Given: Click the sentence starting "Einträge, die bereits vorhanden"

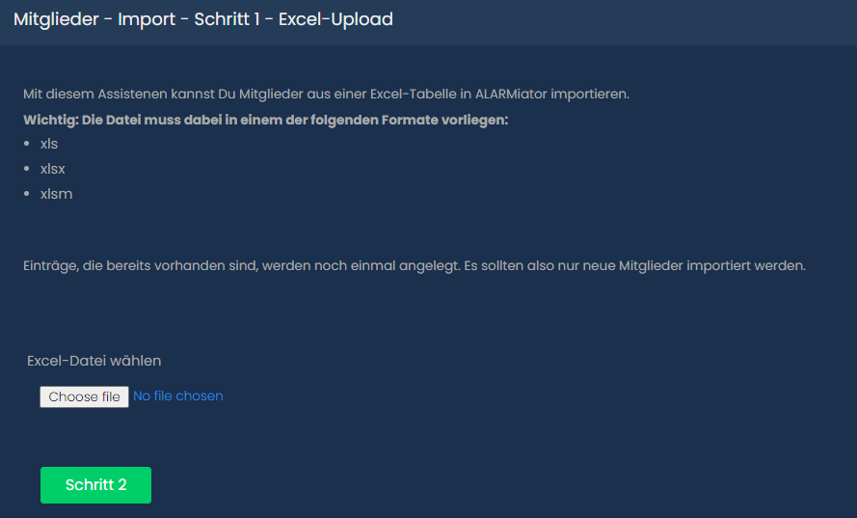Looking at the screenshot, I should coord(241,265).
